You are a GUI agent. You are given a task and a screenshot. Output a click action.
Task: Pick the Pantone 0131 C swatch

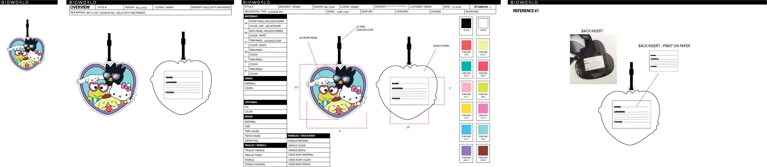[x=483, y=45]
